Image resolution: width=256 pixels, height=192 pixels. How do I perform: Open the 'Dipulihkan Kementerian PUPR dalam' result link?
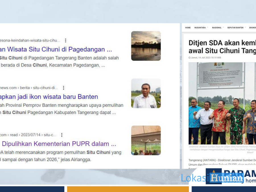[x=58, y=144]
